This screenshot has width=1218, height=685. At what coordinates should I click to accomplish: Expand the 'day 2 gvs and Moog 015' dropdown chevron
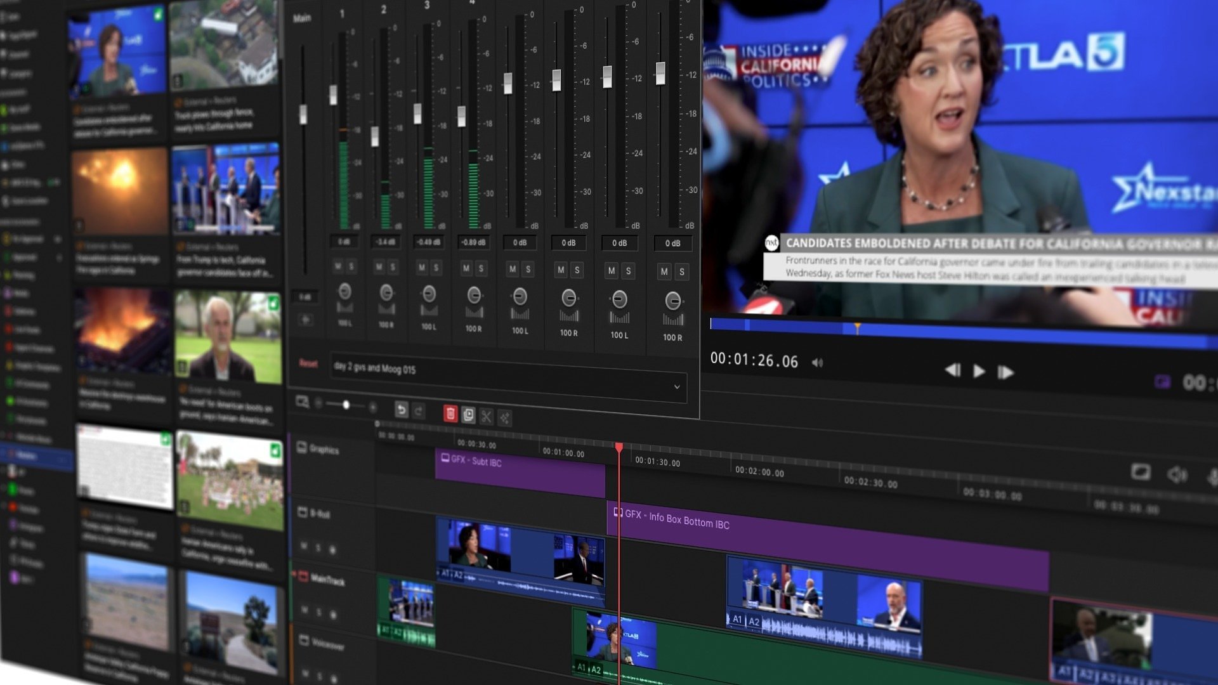coord(677,387)
